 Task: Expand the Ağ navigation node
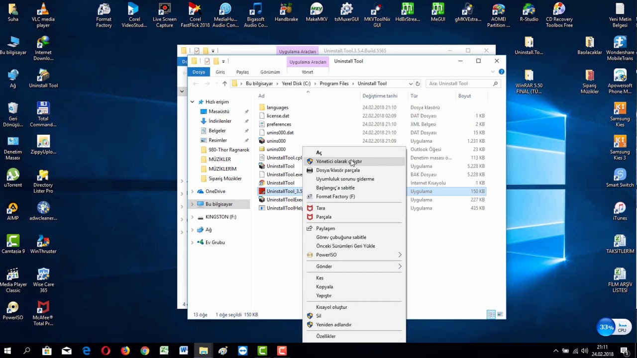192,230
